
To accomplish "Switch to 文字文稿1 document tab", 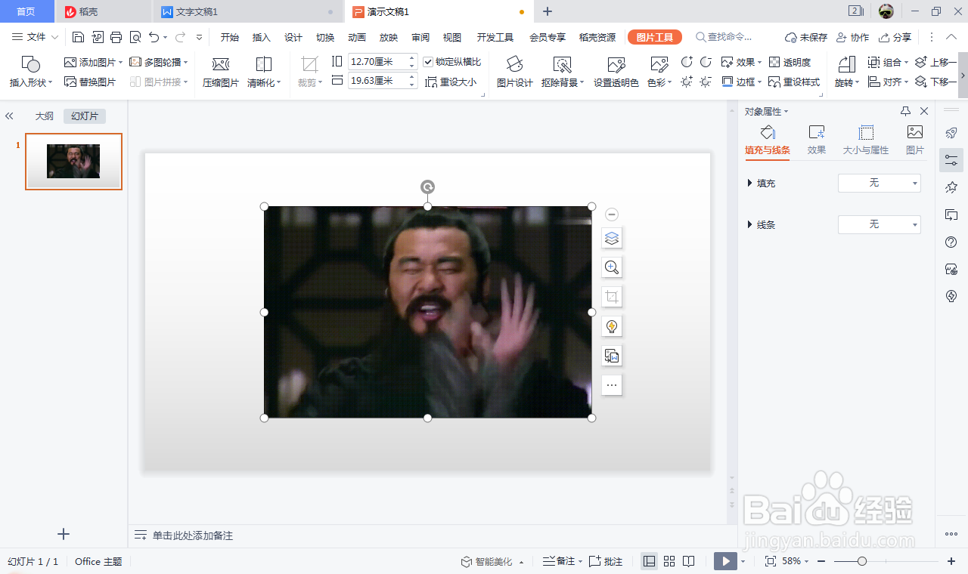I will (x=247, y=11).
